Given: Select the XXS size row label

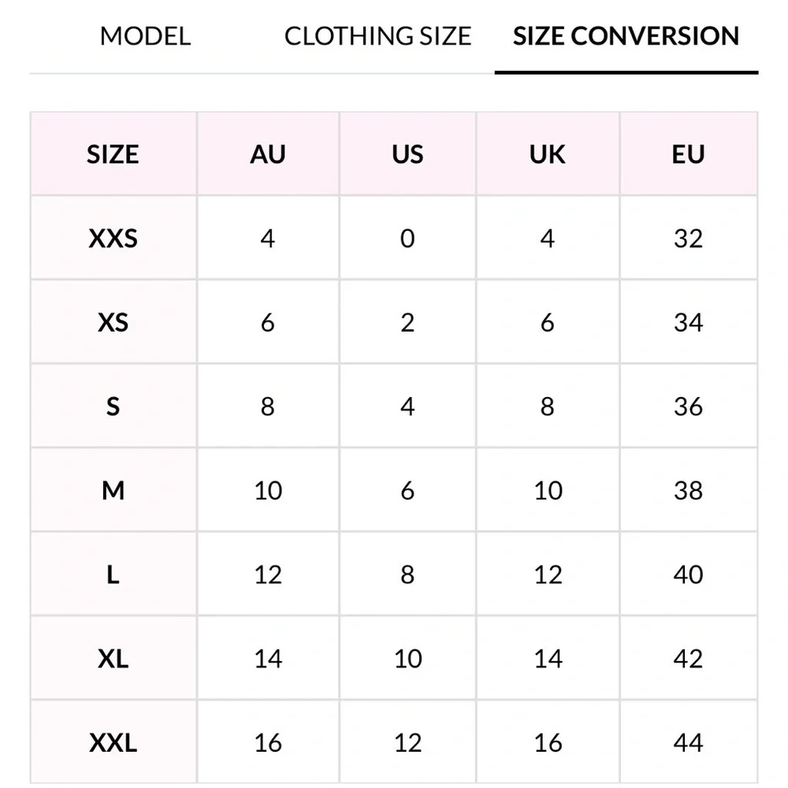Looking at the screenshot, I should coord(113,238).
